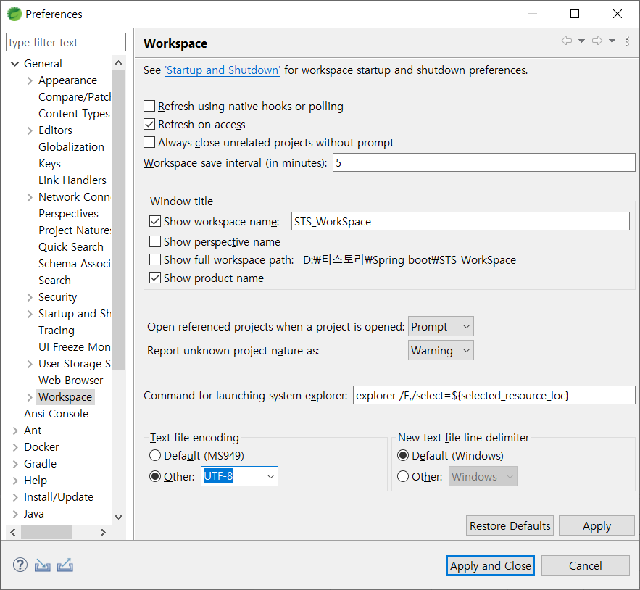The image size is (640, 590).
Task: Click the Spring leaf application icon
Action: coord(14,14)
